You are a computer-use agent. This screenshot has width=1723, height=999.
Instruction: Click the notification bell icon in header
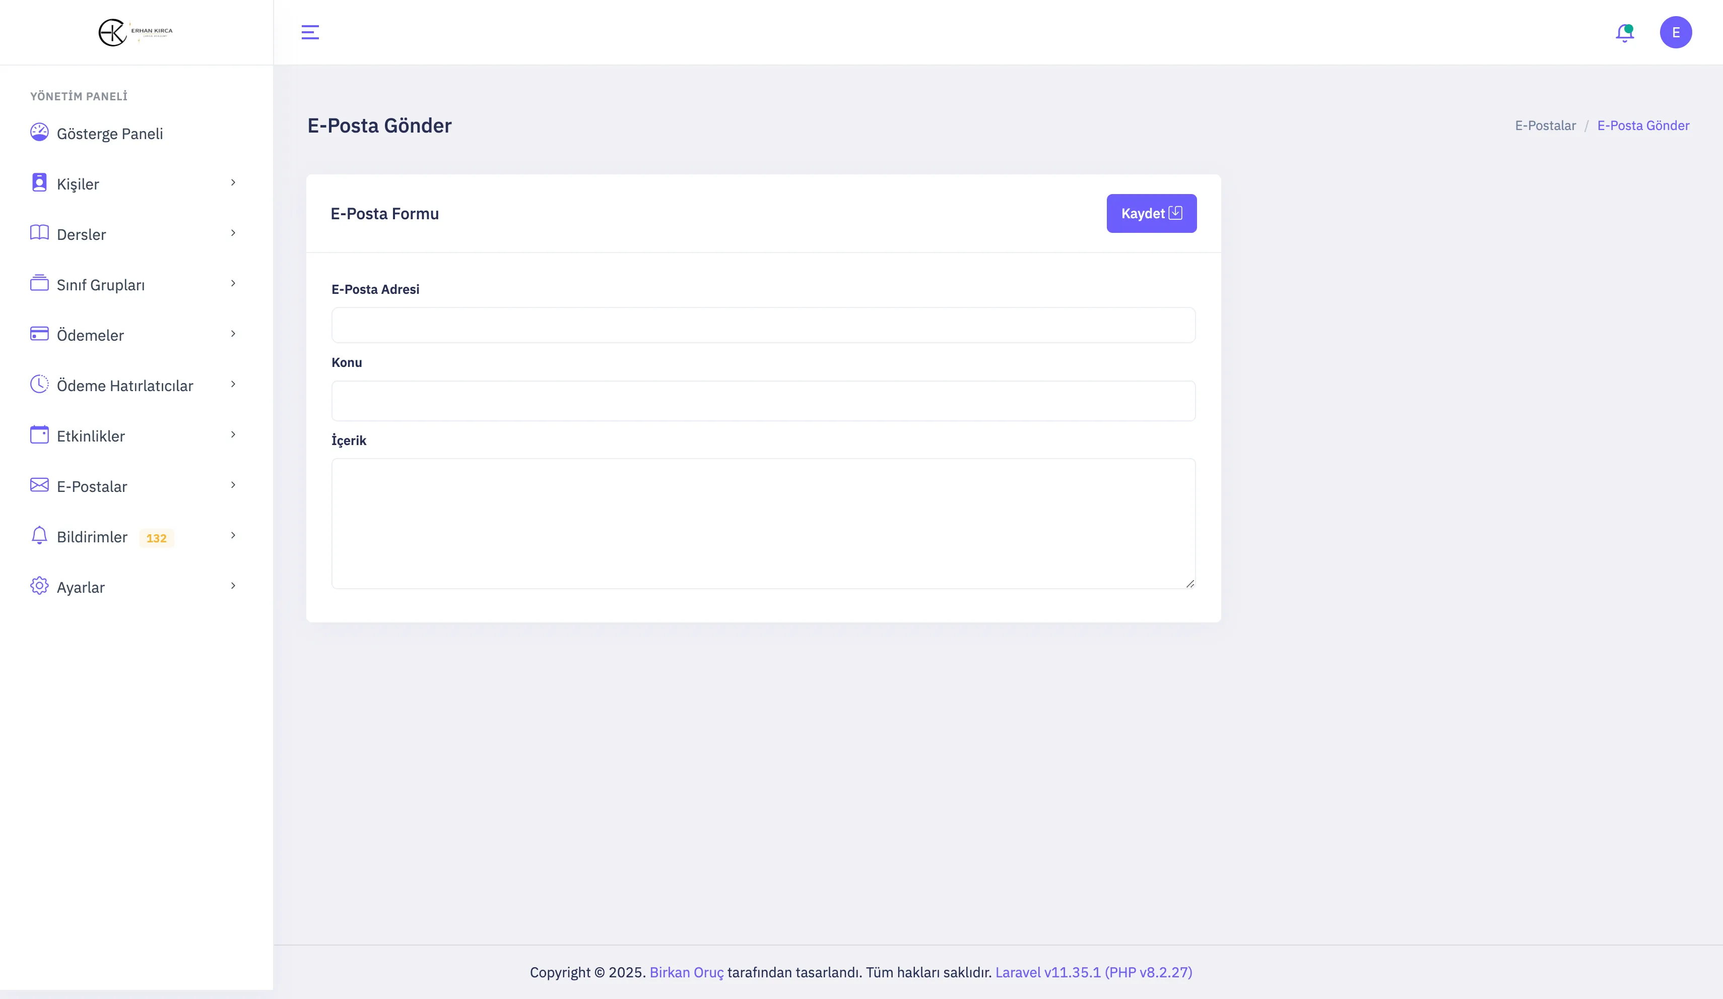[x=1625, y=33]
